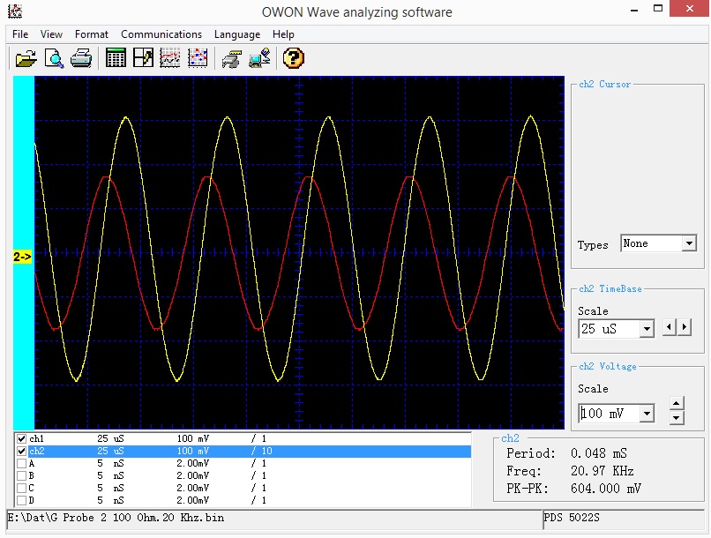Enable the D channel checkbox
This screenshot has height=538, width=711.
pos(21,500)
